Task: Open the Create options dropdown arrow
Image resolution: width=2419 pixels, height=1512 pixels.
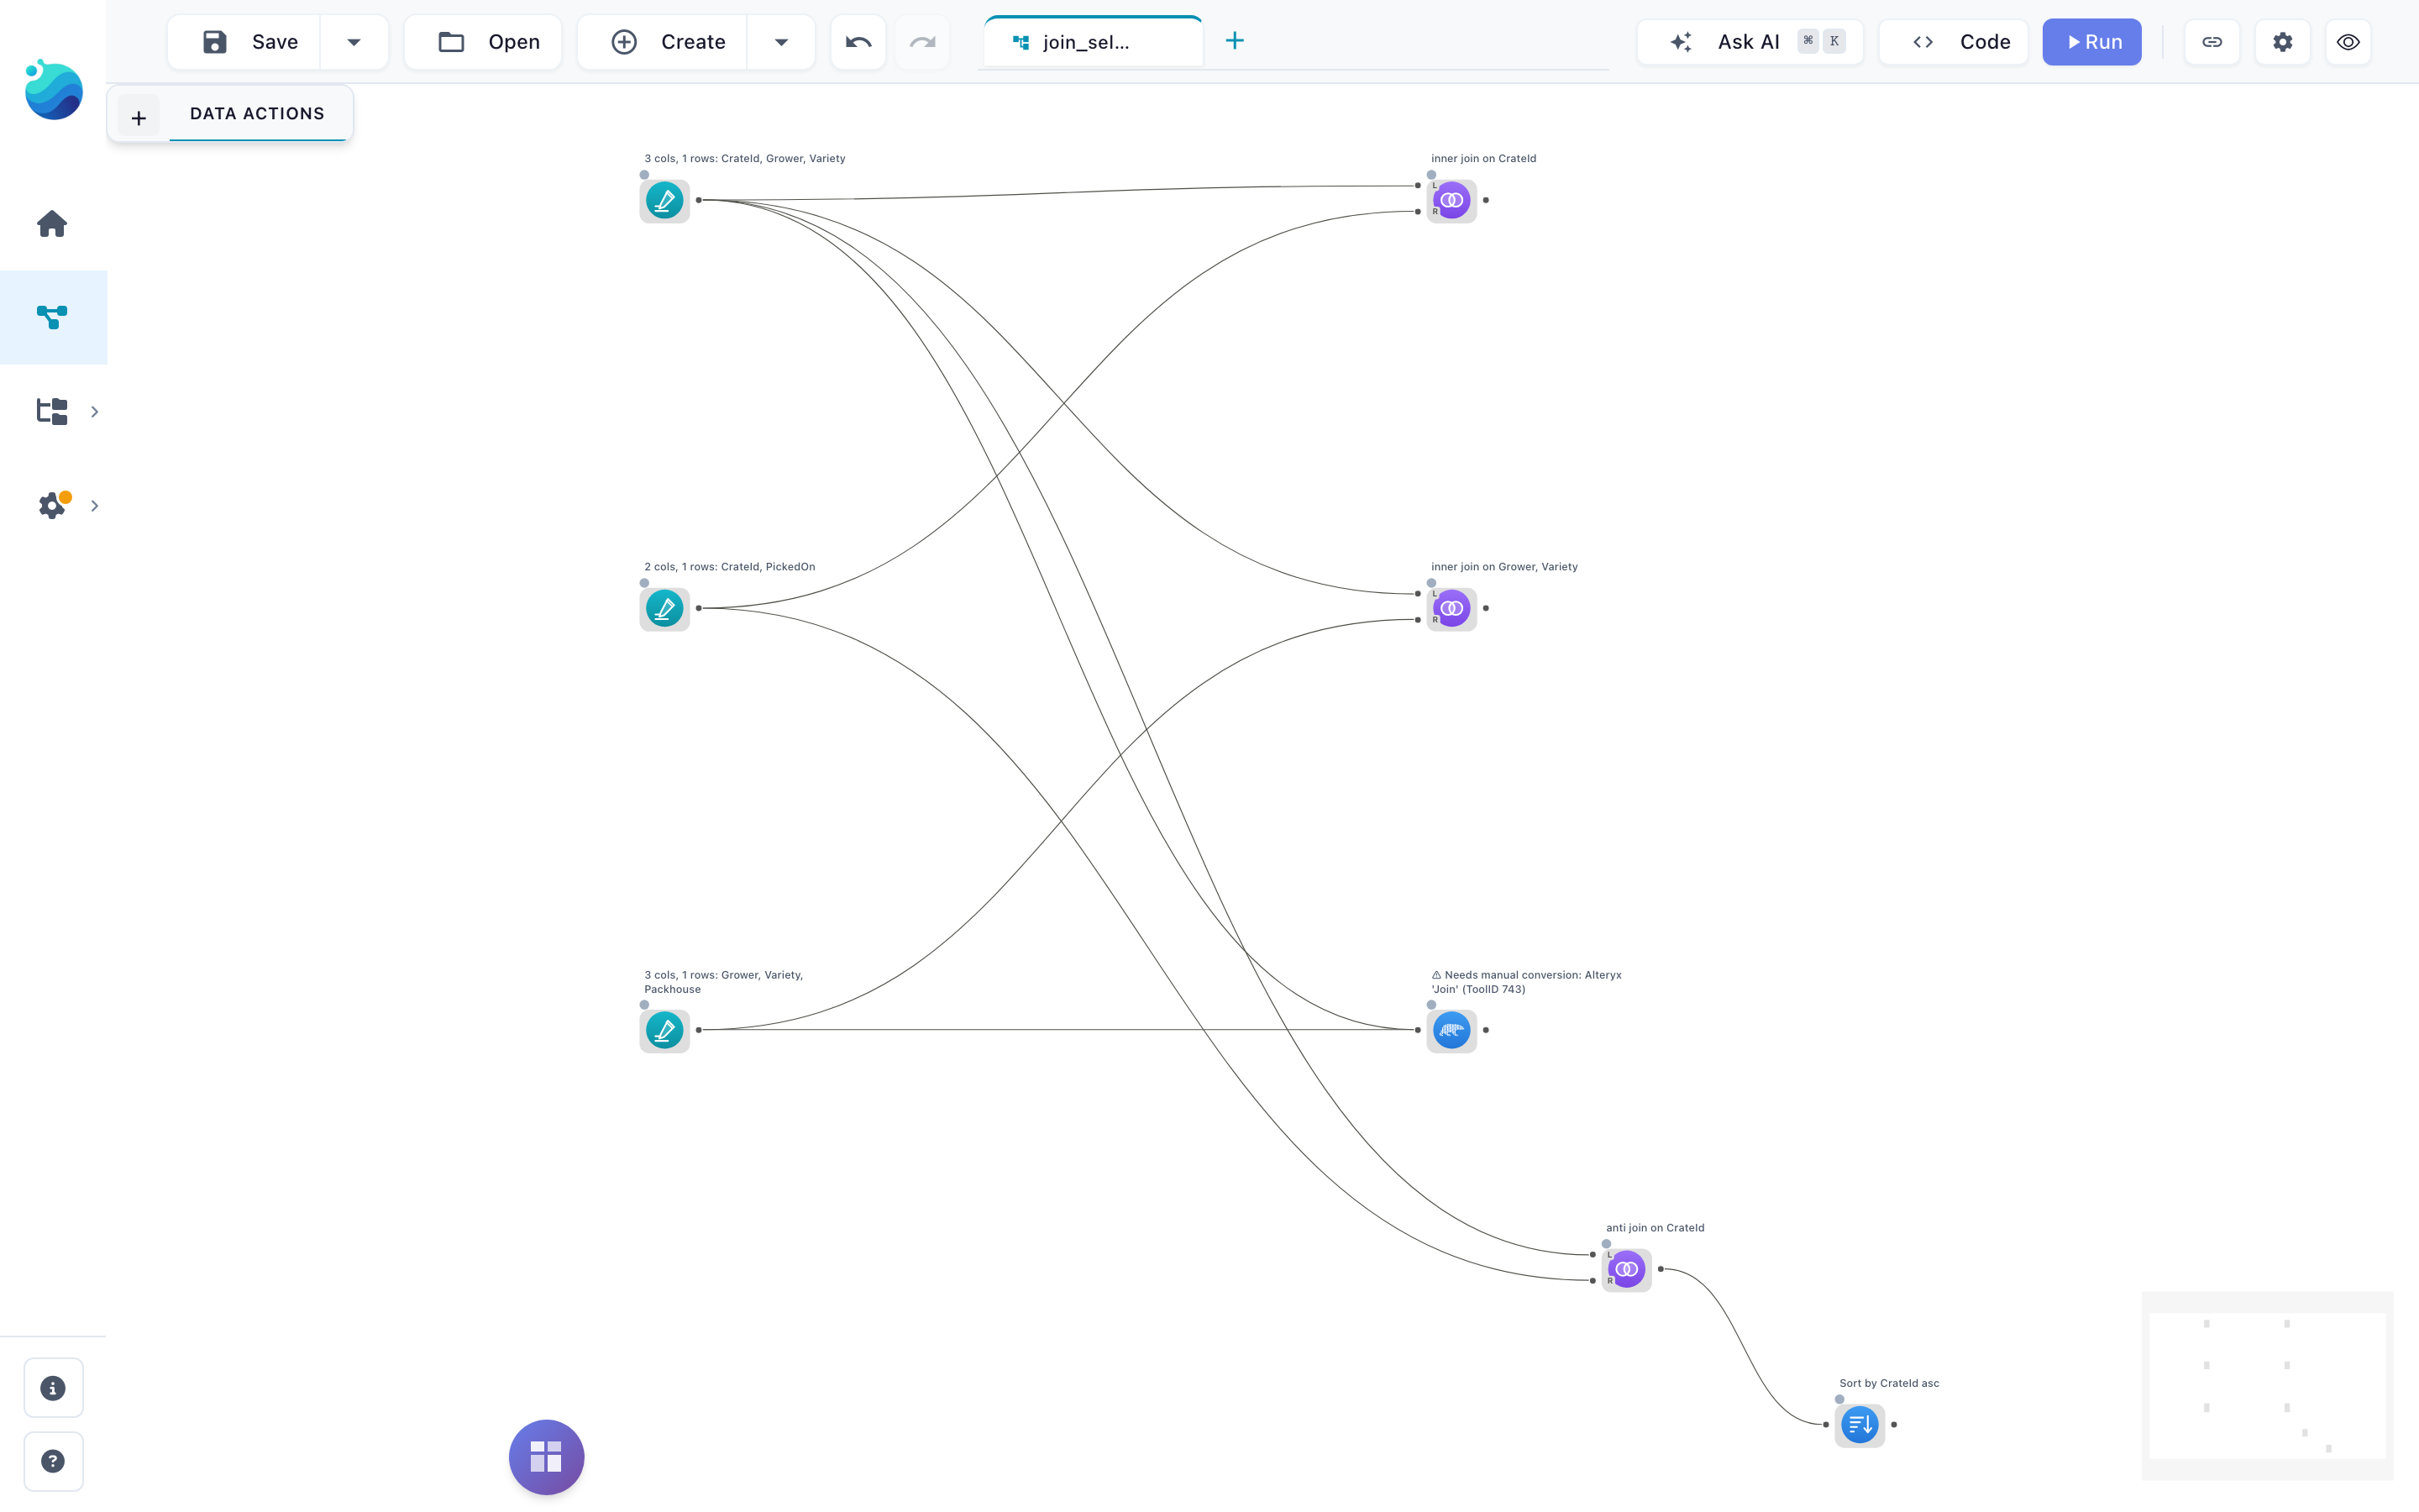Action: coord(782,42)
